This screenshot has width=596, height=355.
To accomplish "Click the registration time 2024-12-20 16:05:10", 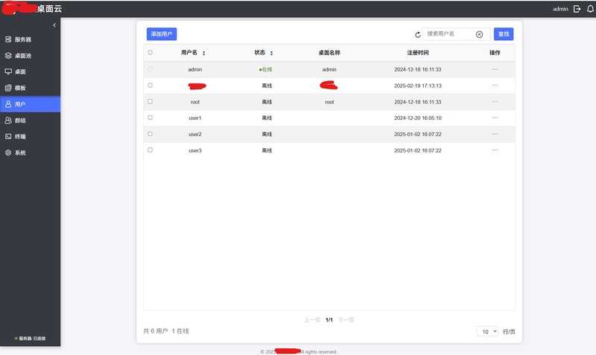I will pos(418,118).
